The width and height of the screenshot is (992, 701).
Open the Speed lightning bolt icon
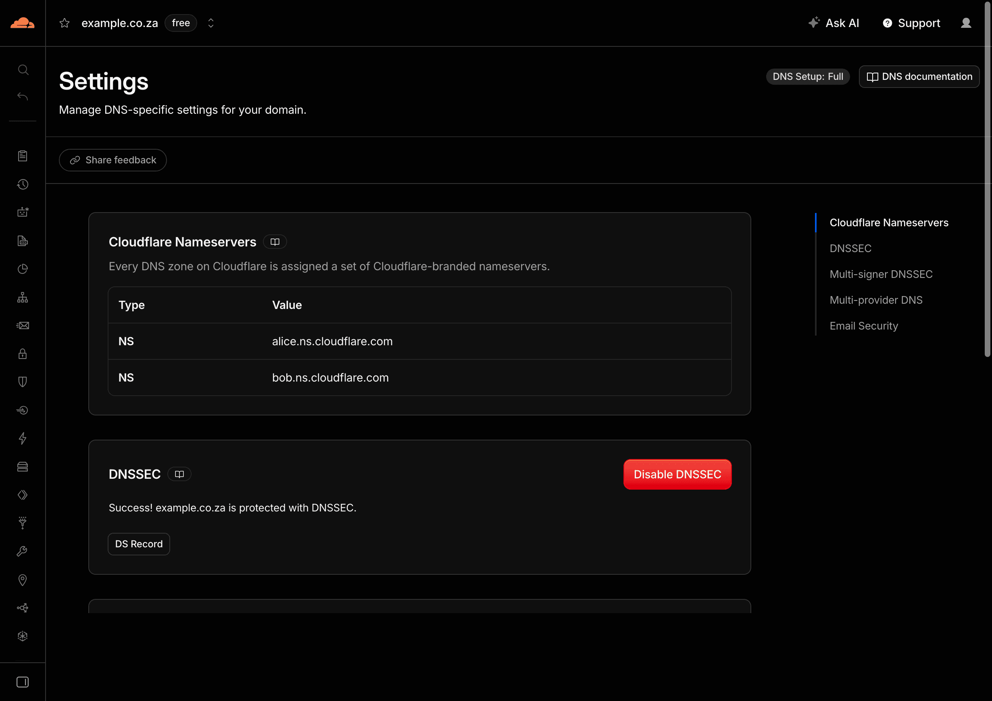coord(23,439)
